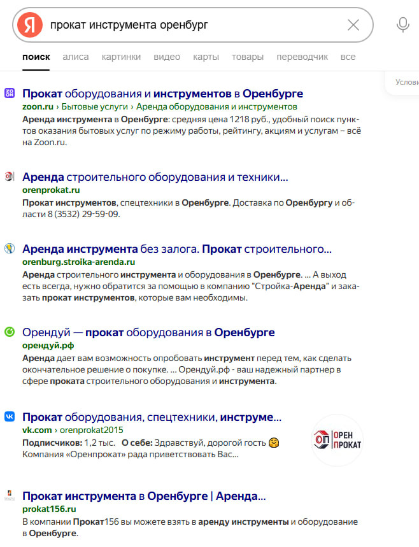Switch to the "алиса" tab
Screen dimensions: 419x547
(76, 57)
